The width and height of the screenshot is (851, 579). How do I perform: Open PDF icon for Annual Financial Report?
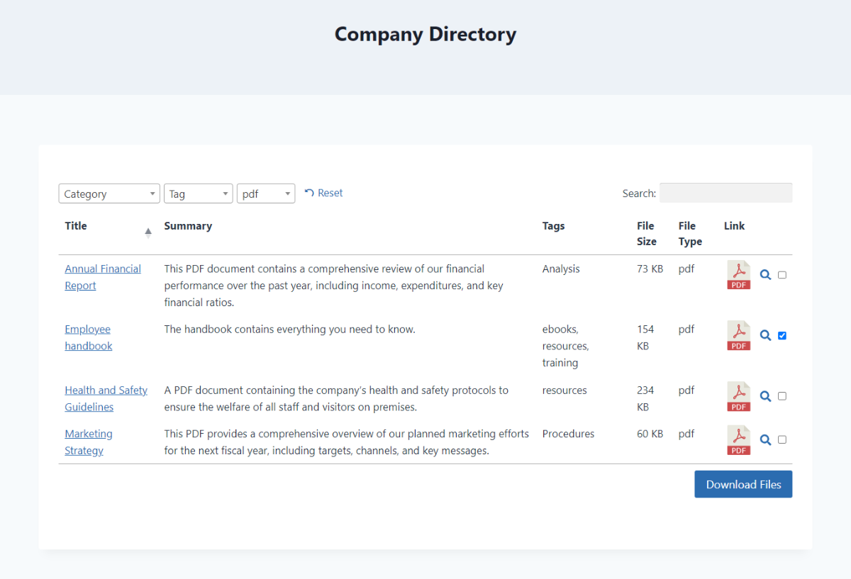click(x=739, y=275)
